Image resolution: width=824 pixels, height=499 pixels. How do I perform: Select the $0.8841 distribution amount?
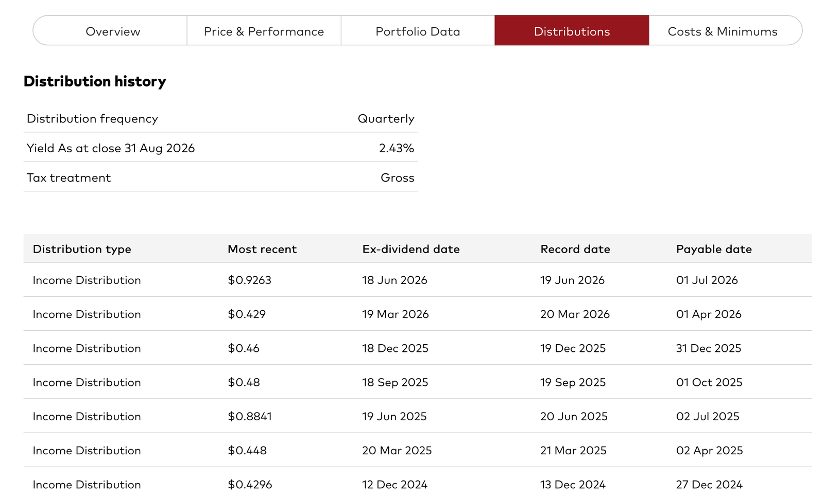(250, 416)
